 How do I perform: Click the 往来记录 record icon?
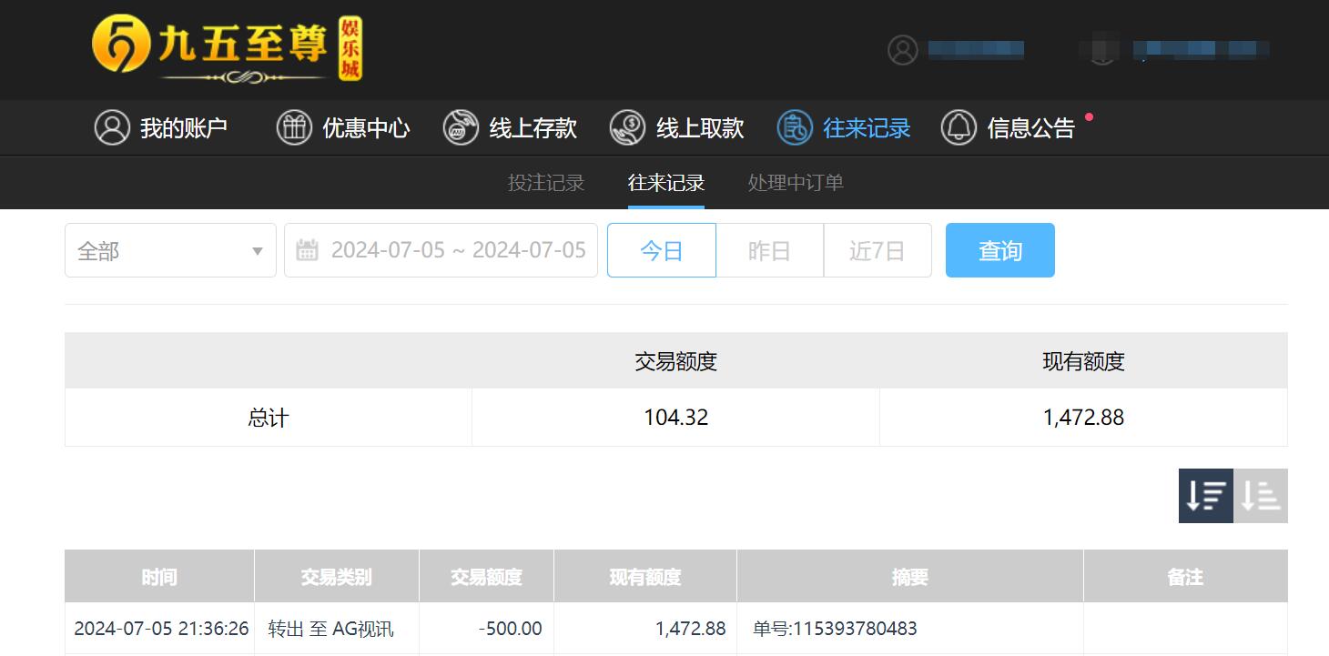(x=794, y=127)
